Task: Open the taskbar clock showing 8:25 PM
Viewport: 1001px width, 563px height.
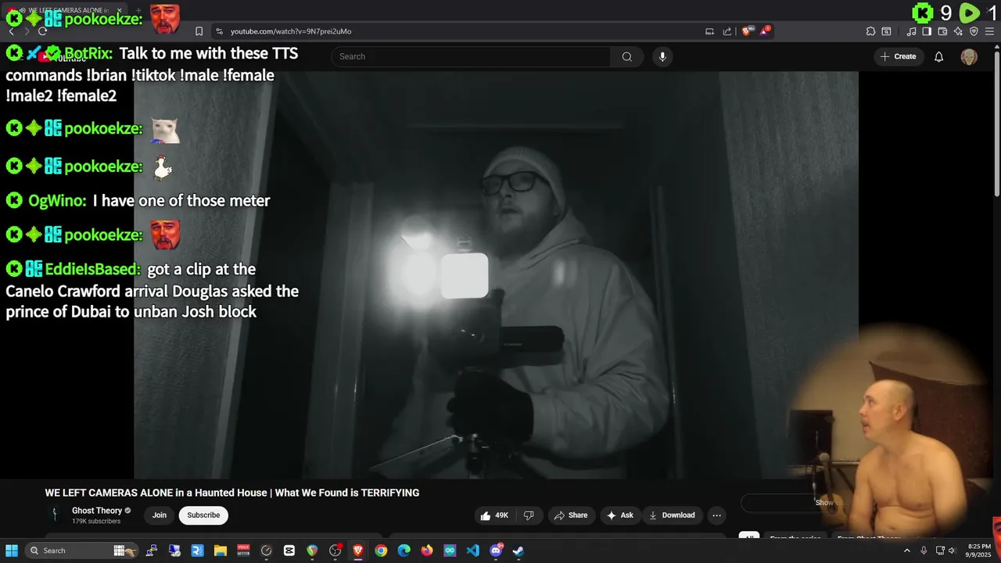Action: coord(978,550)
